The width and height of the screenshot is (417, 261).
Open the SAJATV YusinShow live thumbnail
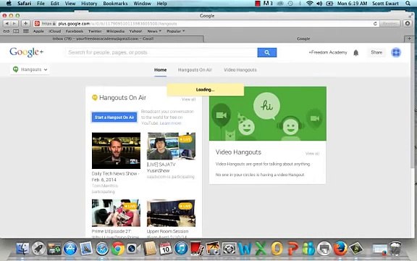click(x=171, y=146)
